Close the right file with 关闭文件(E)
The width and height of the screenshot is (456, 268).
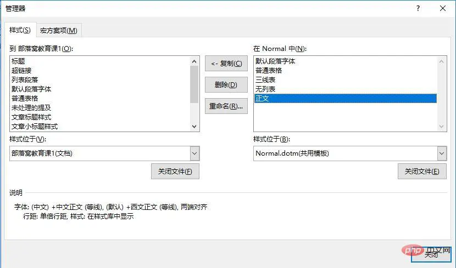[422, 172]
